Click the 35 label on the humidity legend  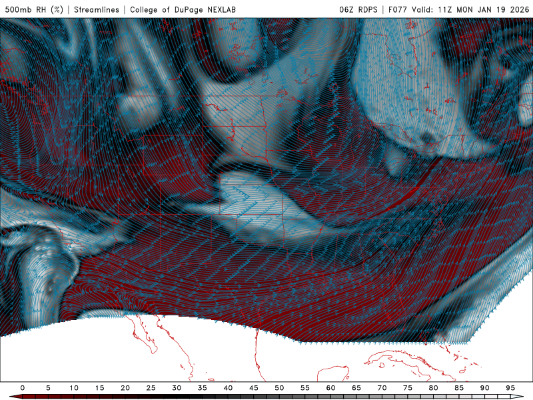click(203, 388)
